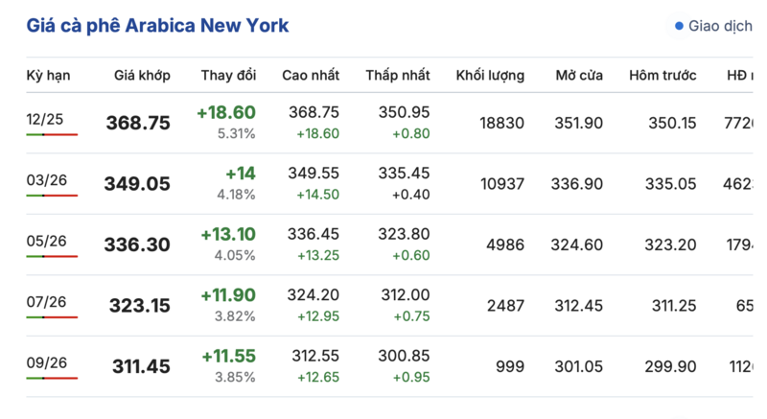Image resolution: width=767 pixels, height=419 pixels.
Task: Select the Hôm trước column header
Action: pyautogui.click(x=662, y=75)
